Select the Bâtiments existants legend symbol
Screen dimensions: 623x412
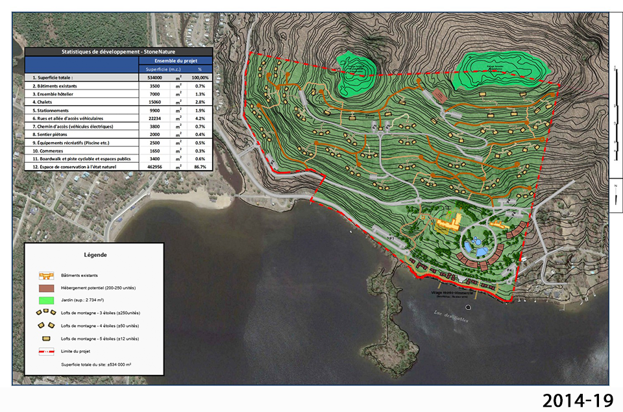click(x=45, y=275)
